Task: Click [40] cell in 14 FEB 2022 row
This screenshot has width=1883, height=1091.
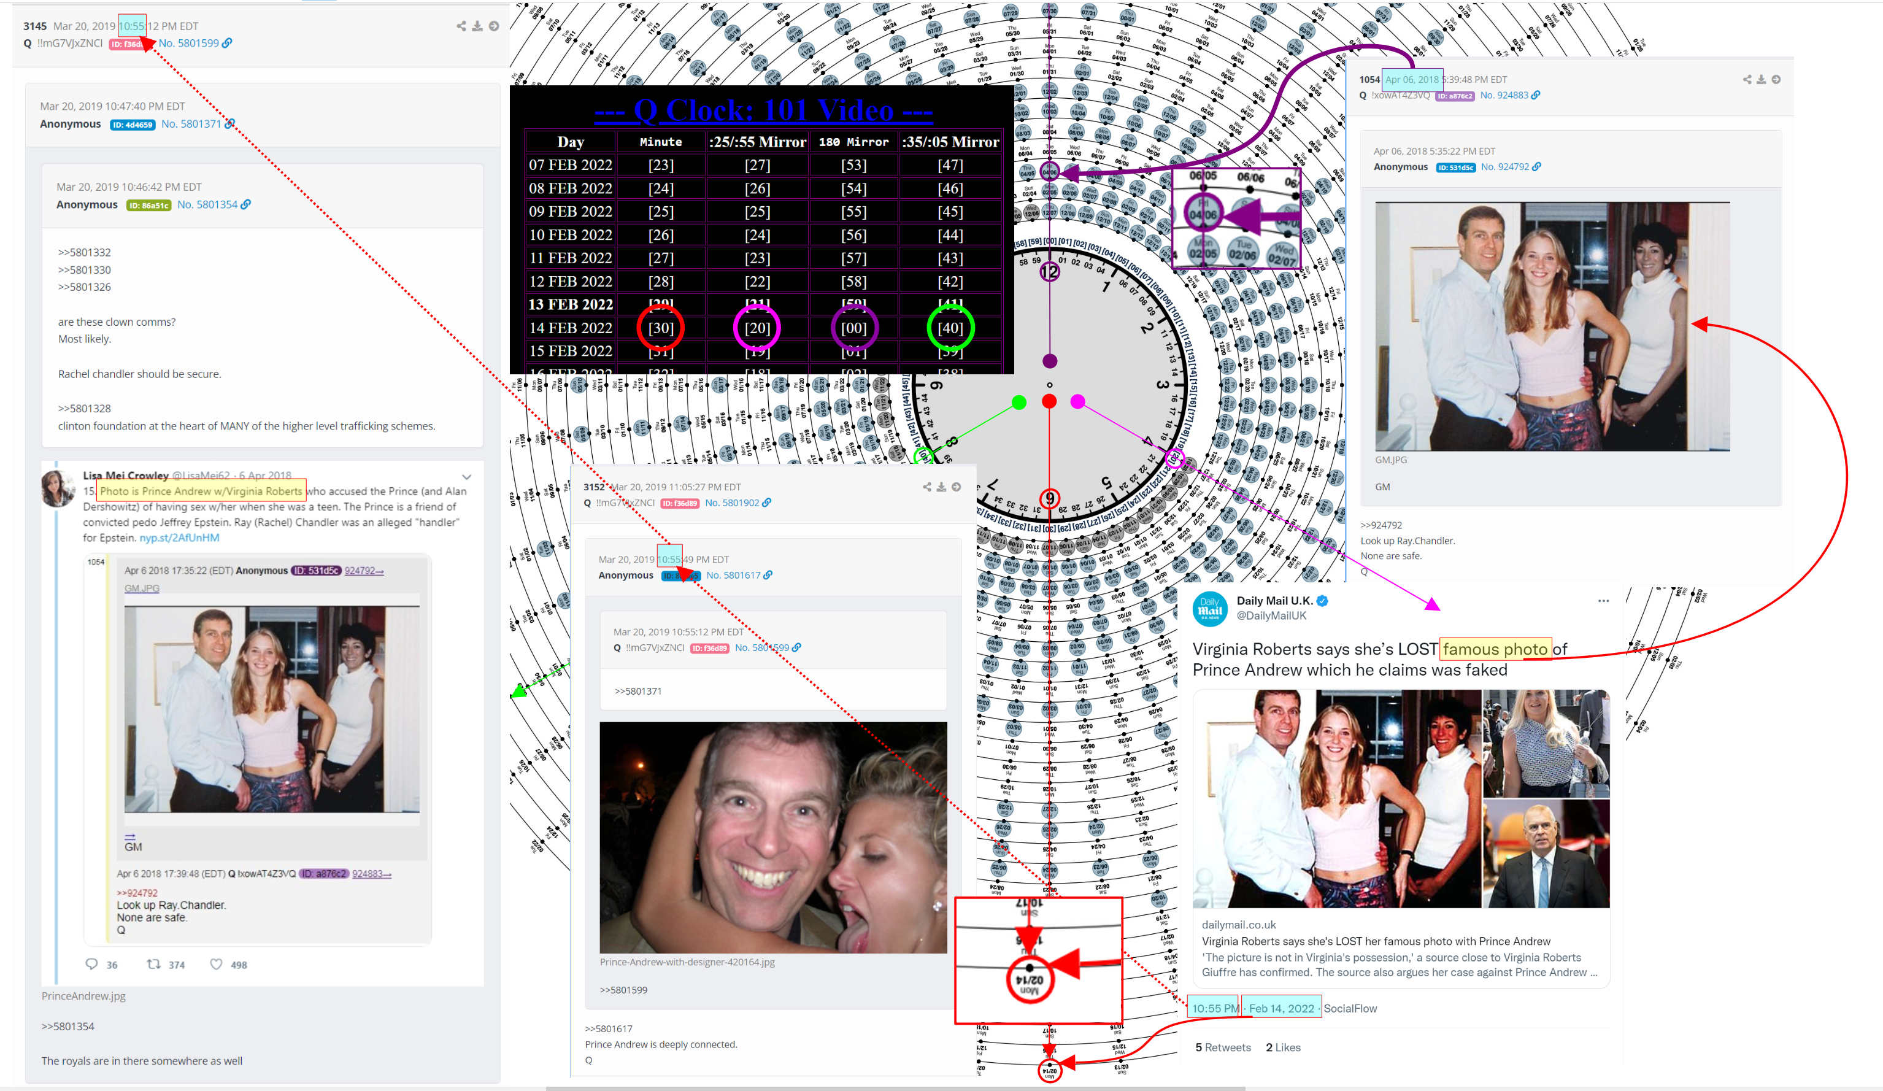Action: [x=950, y=328]
